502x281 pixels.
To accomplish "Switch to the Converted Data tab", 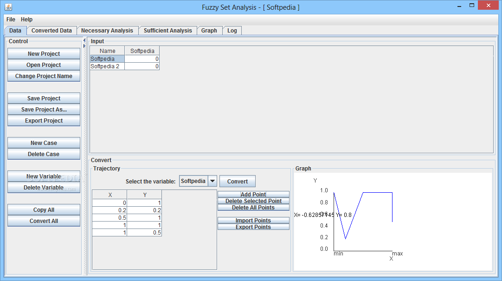I will (51, 31).
